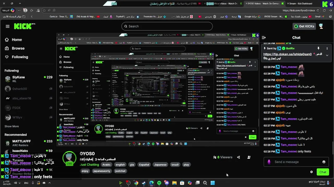Open W1llyv channel in Following list
This screenshot has height=187, width=334.
coord(28,117)
